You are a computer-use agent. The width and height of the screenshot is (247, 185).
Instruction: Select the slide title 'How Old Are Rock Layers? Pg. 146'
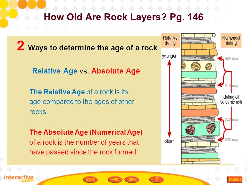(x=123, y=17)
